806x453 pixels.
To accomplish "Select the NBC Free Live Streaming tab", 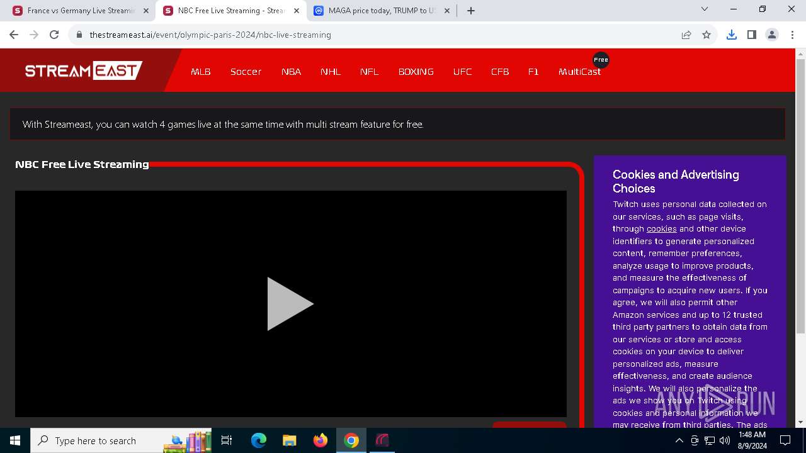I will [x=231, y=11].
